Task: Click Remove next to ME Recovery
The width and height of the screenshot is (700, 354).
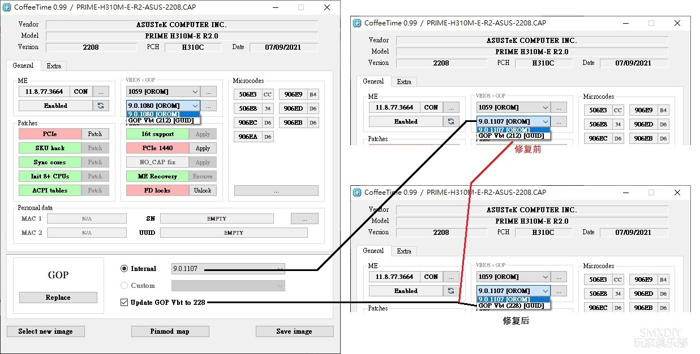Action: 203,176
